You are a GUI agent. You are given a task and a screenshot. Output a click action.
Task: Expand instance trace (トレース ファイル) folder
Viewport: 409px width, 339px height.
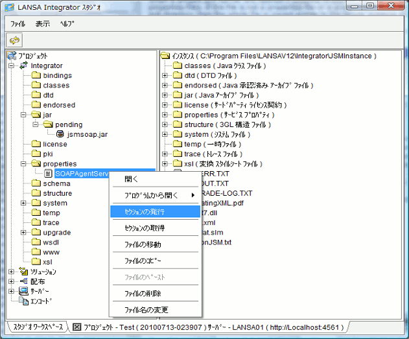click(x=165, y=154)
